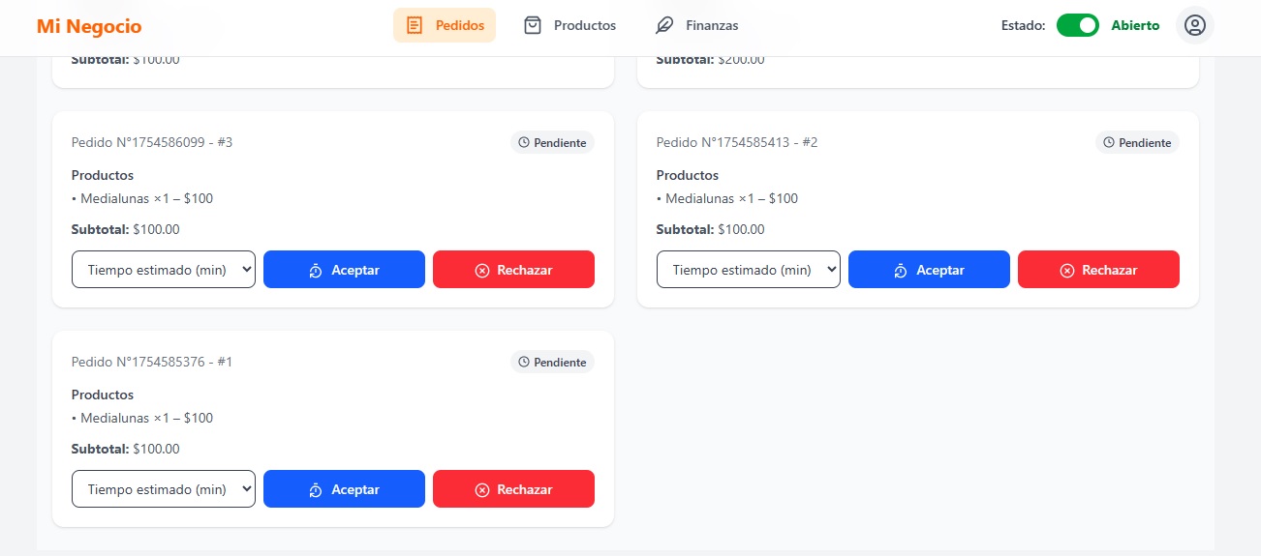Viewport: 1261px width, 556px height.
Task: Open the Pedidos tab
Action: pos(445,25)
